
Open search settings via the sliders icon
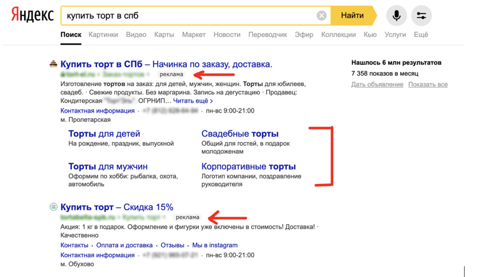(421, 15)
